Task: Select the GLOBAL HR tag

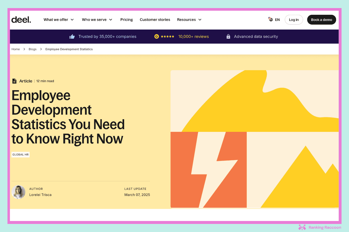Action: 20,155
